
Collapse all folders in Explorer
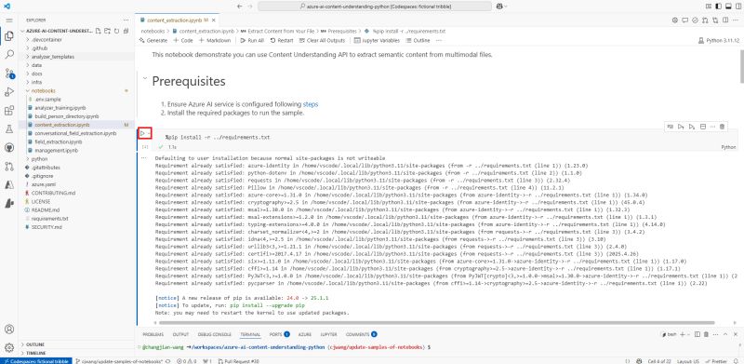[x=126, y=31]
